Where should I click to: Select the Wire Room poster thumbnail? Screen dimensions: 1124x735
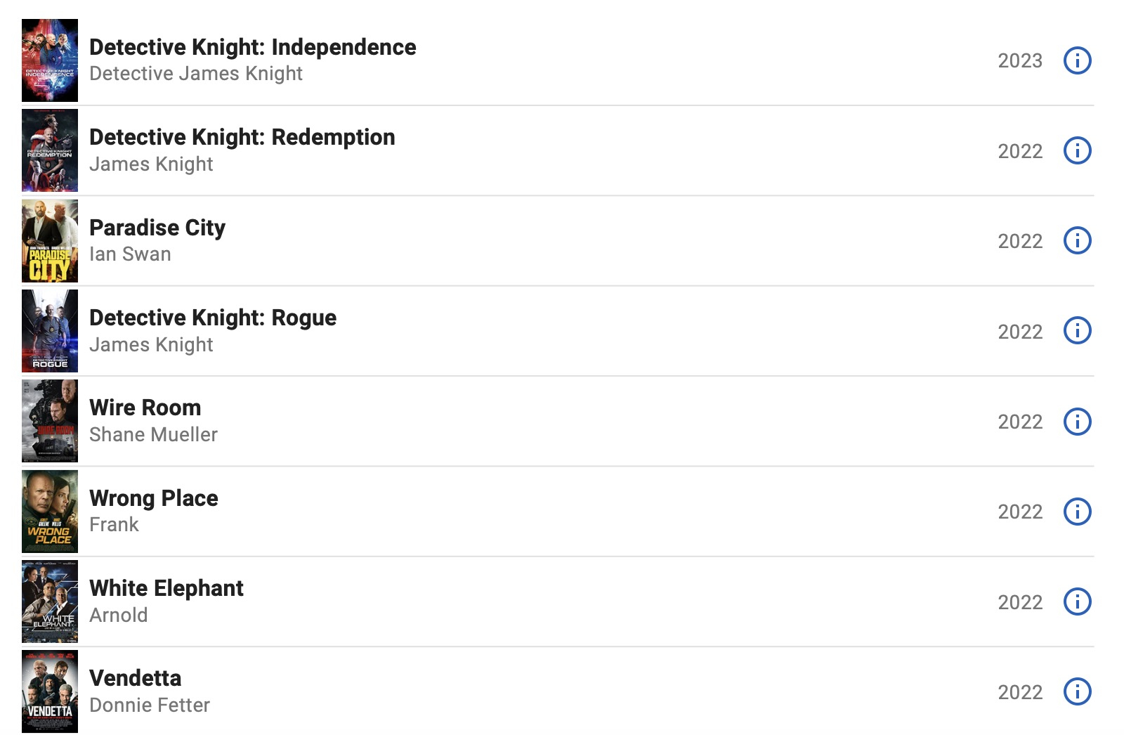[50, 421]
